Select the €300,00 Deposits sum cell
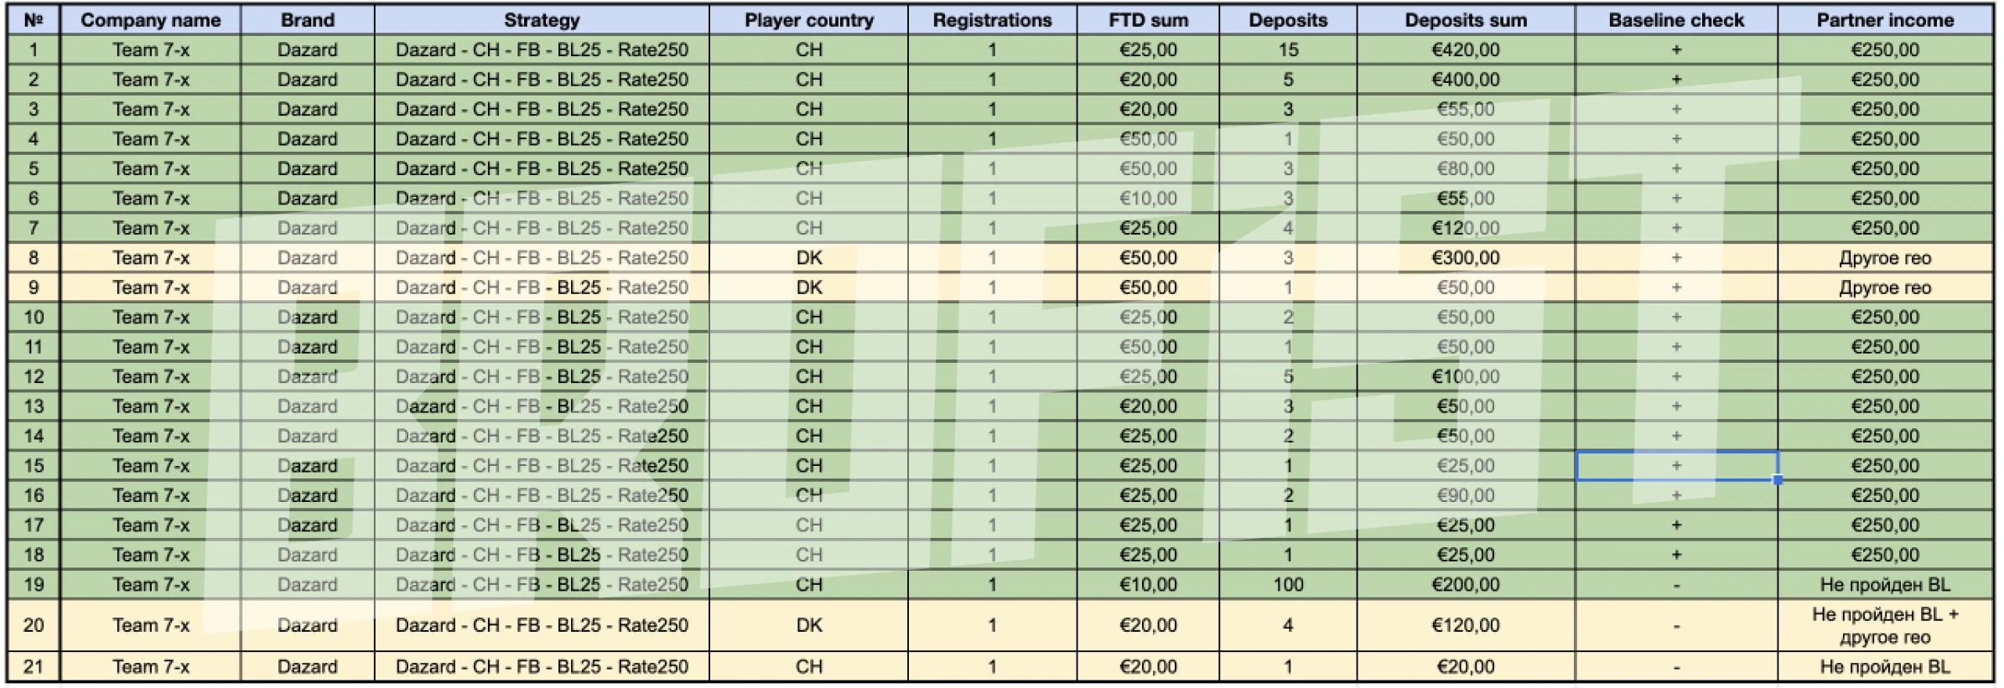The height and width of the screenshot is (688, 2004). point(1466,258)
